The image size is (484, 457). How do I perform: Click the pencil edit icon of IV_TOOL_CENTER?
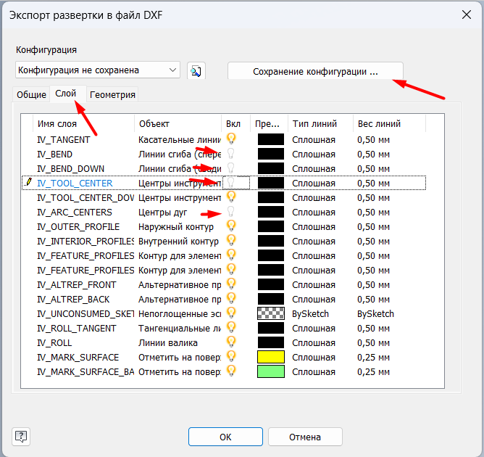pyautogui.click(x=29, y=181)
